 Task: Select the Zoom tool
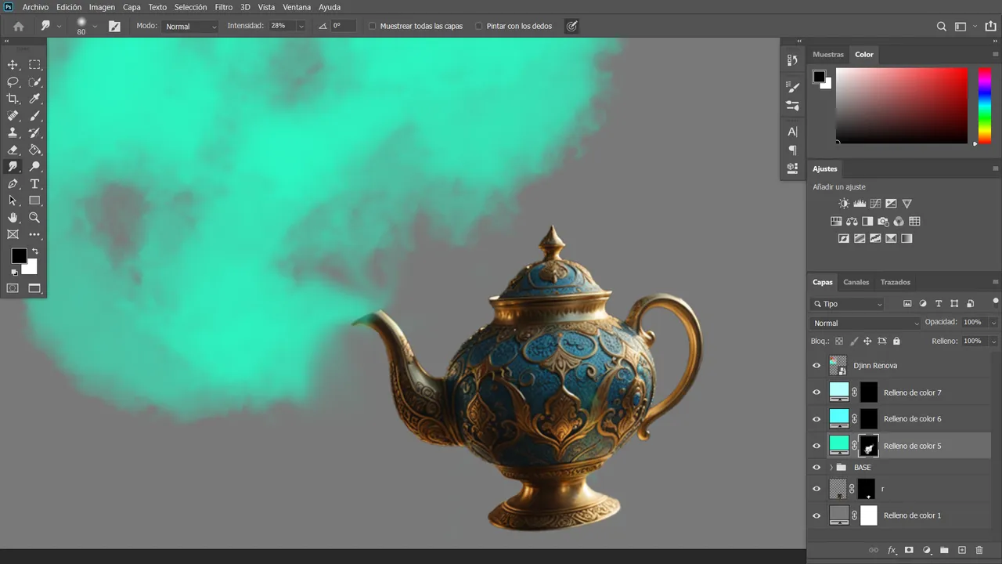[34, 218]
